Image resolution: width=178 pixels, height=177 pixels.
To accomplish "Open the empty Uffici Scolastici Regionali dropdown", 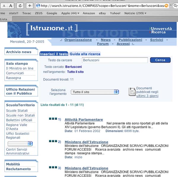I will (x=20, y=144).
